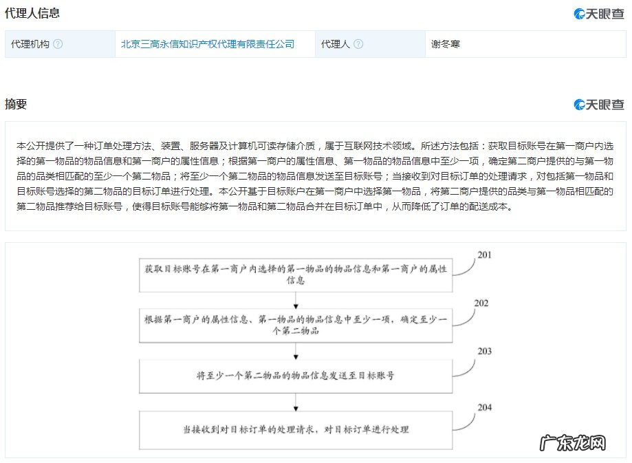Click the blue bird symbol in lower 天眼查 logo
This screenshot has width=632, height=463.
(578, 106)
